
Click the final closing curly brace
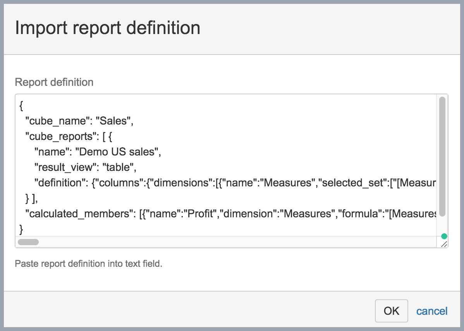pyautogui.click(x=21, y=229)
